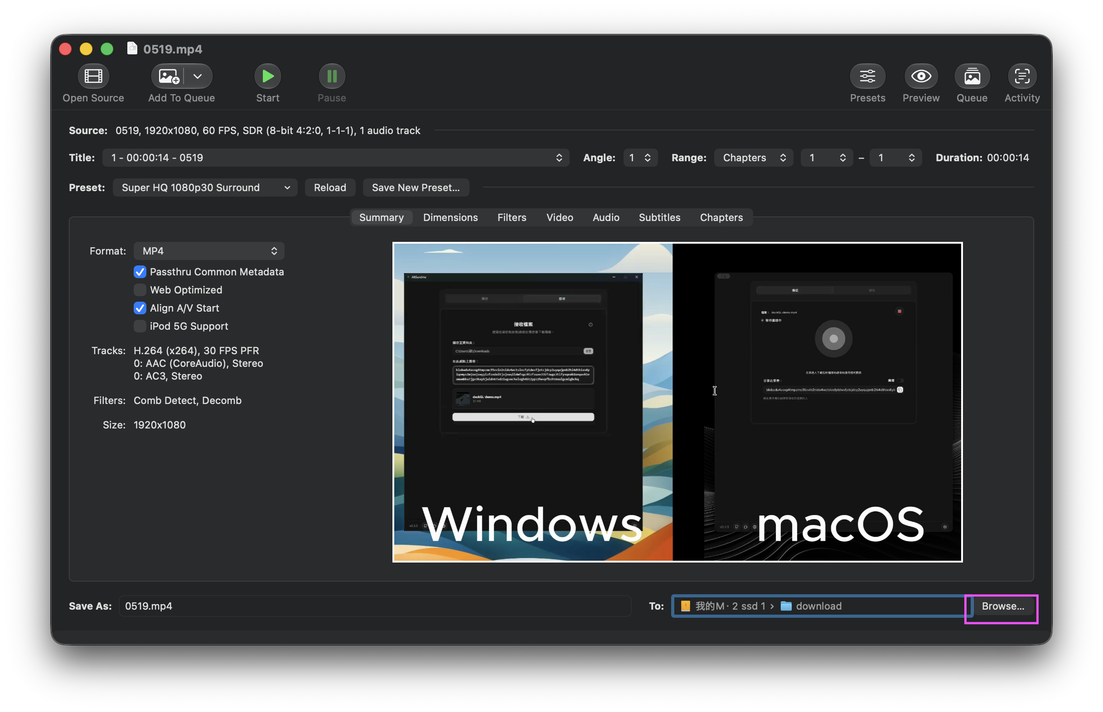Viewport: 1103px width, 712px height.
Task: Open the Activity log window
Action: (1021, 76)
